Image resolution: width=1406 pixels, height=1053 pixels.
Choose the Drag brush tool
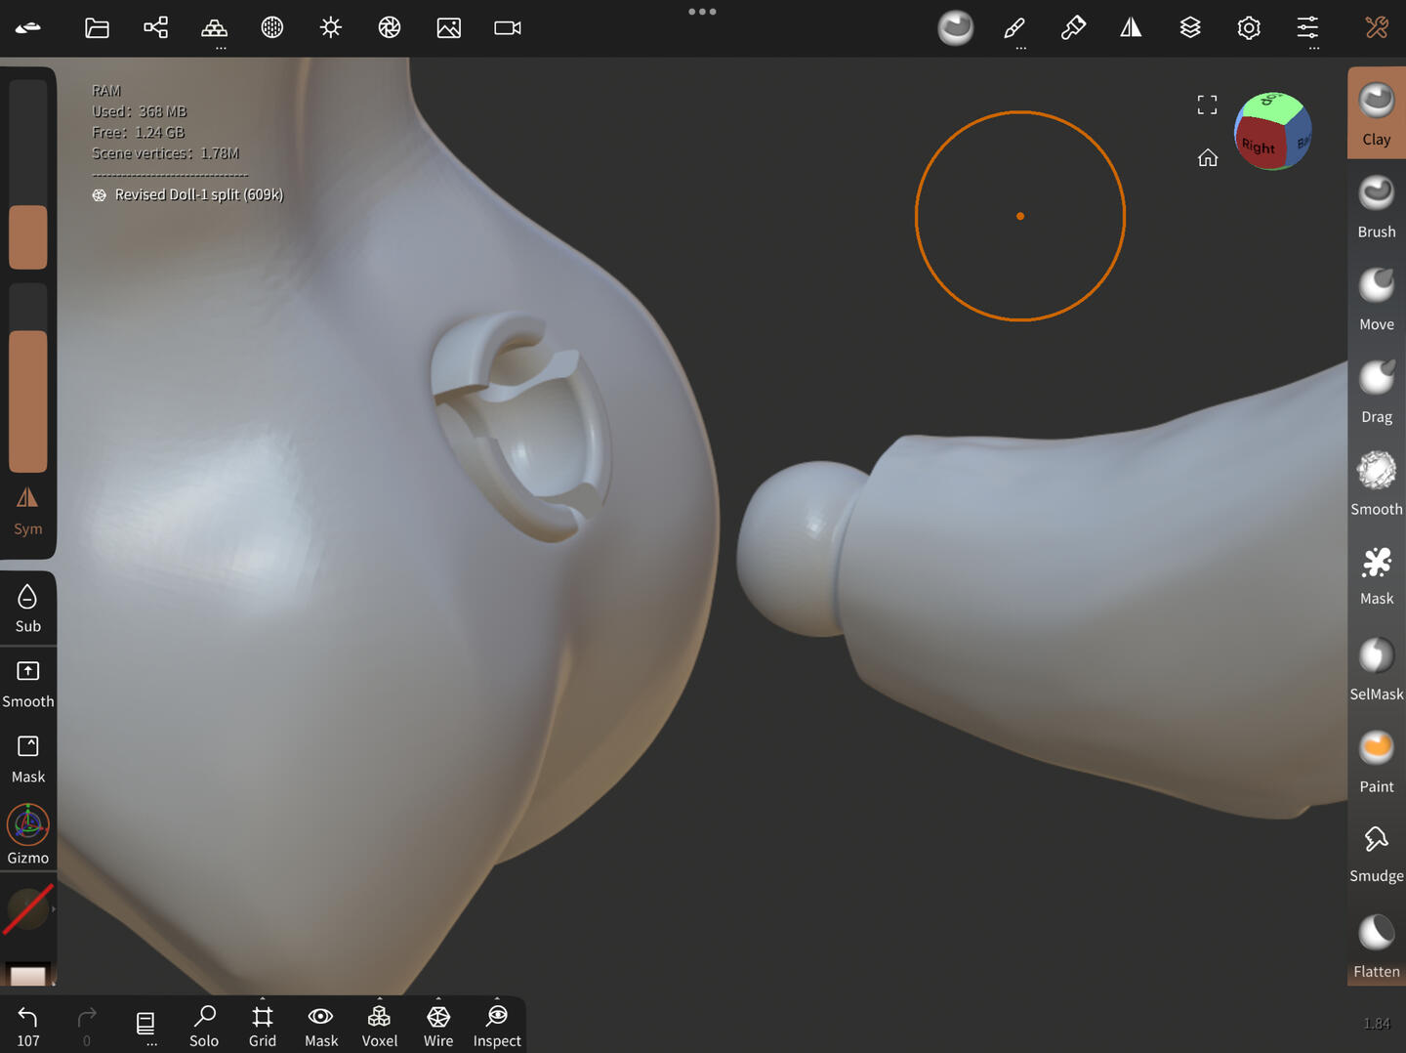[x=1376, y=391]
